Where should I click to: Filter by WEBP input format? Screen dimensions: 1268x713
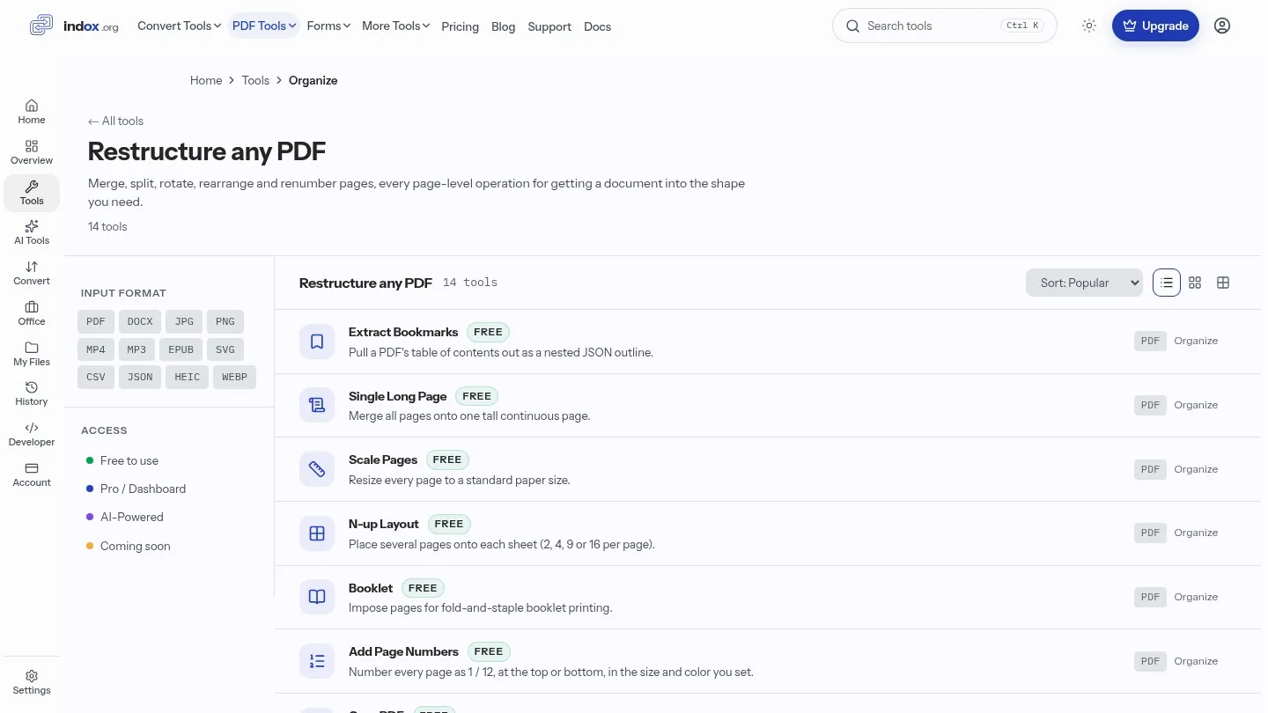(234, 377)
